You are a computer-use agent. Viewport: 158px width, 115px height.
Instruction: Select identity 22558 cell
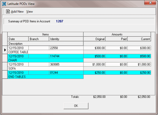pos(66,48)
